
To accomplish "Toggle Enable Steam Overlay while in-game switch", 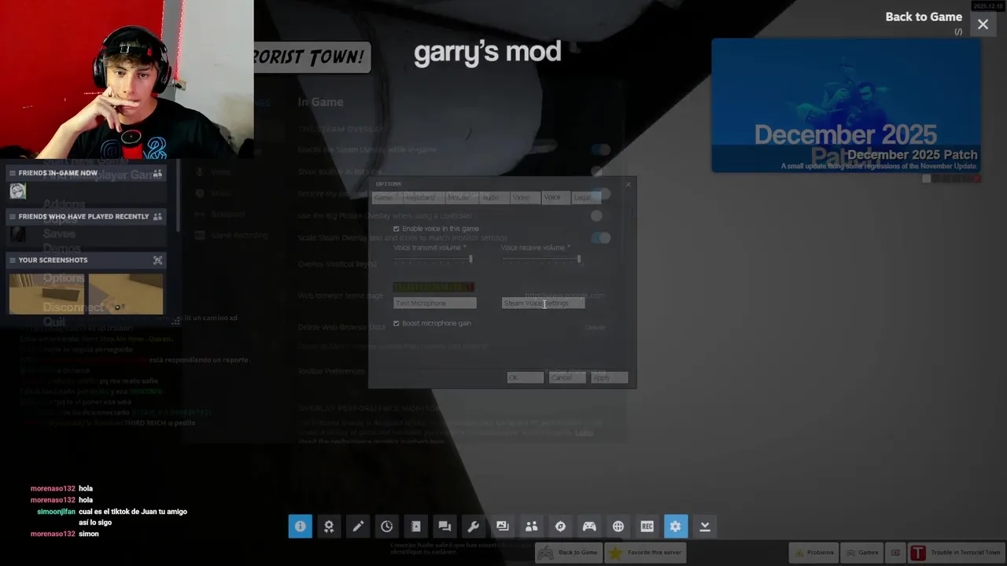I will (600, 149).
